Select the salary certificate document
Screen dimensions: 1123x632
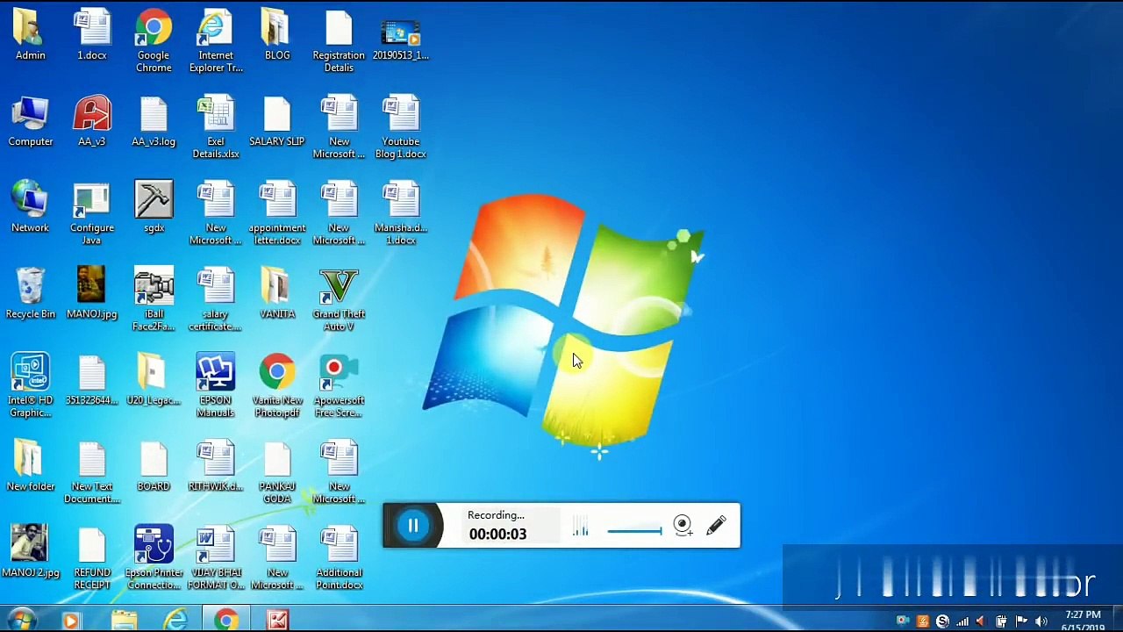coord(216,299)
